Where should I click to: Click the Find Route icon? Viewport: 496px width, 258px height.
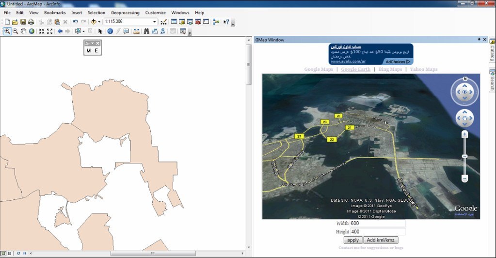click(x=155, y=32)
